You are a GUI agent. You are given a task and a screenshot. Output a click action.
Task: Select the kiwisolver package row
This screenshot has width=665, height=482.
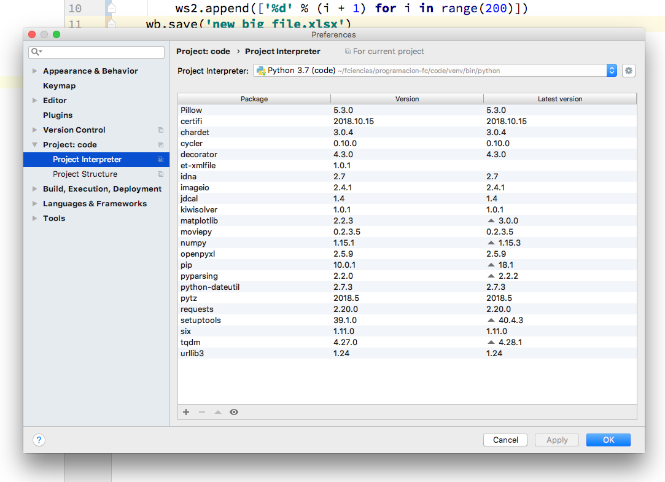pyautogui.click(x=407, y=209)
